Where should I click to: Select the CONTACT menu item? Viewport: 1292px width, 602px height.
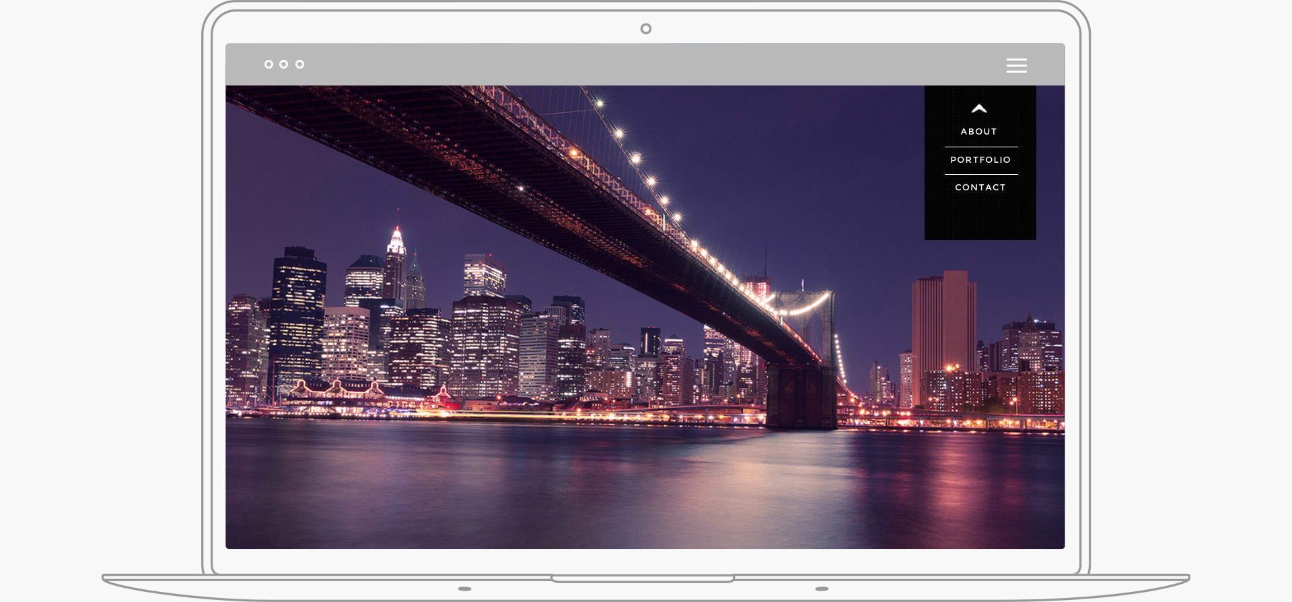[x=980, y=188]
